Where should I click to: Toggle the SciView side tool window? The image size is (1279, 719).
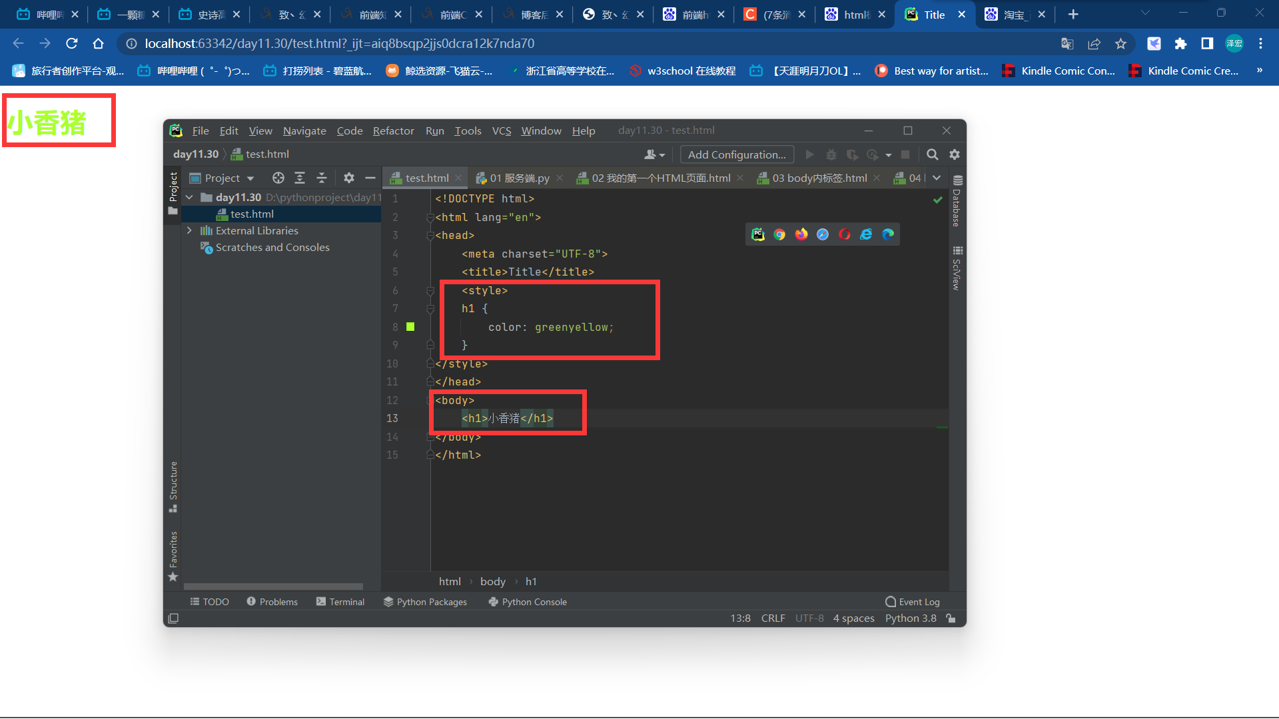click(957, 268)
